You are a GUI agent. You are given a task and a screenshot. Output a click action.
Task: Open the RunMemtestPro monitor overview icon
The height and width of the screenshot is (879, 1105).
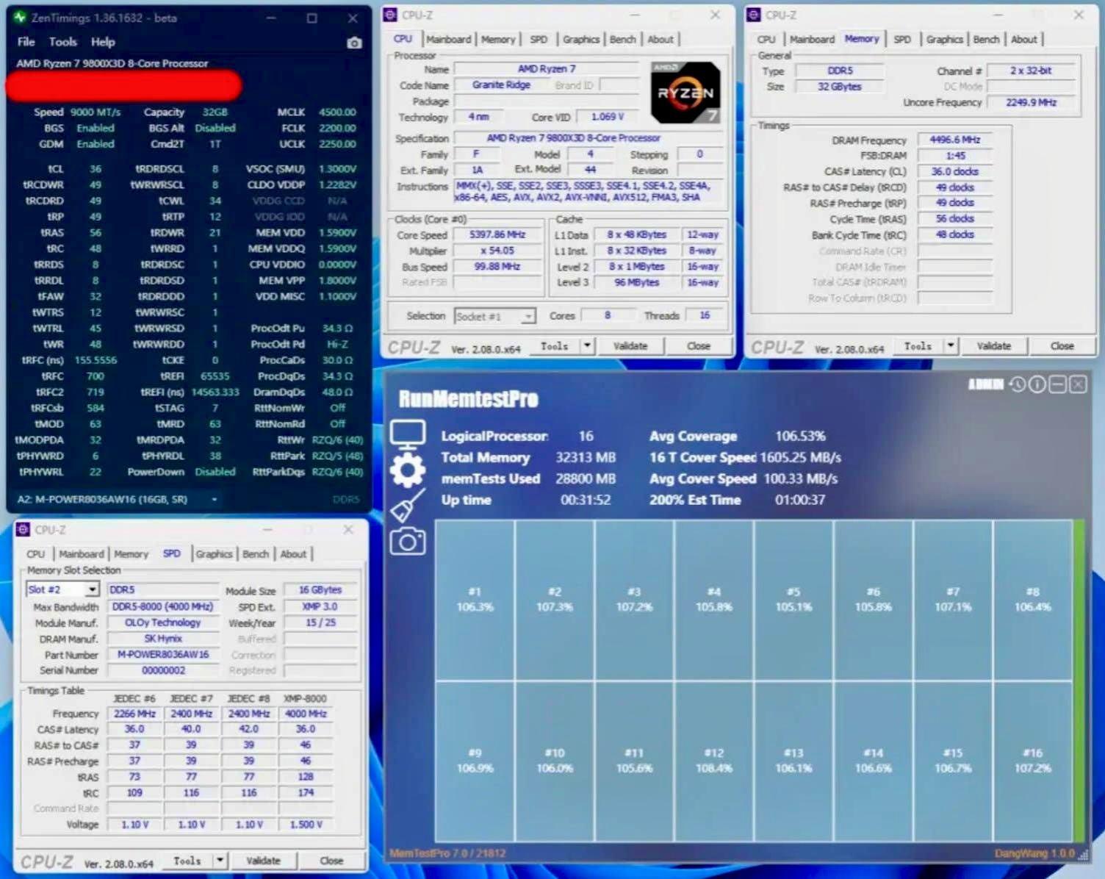point(408,434)
